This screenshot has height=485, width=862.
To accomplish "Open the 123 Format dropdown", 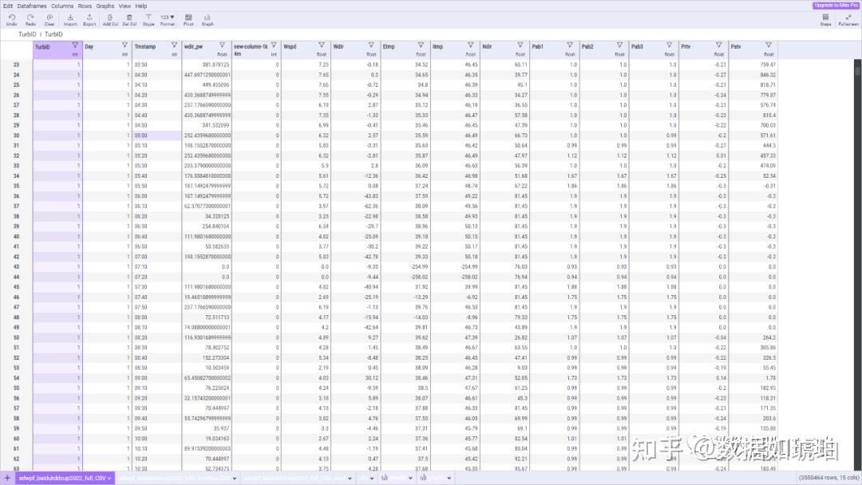I will [169, 18].
